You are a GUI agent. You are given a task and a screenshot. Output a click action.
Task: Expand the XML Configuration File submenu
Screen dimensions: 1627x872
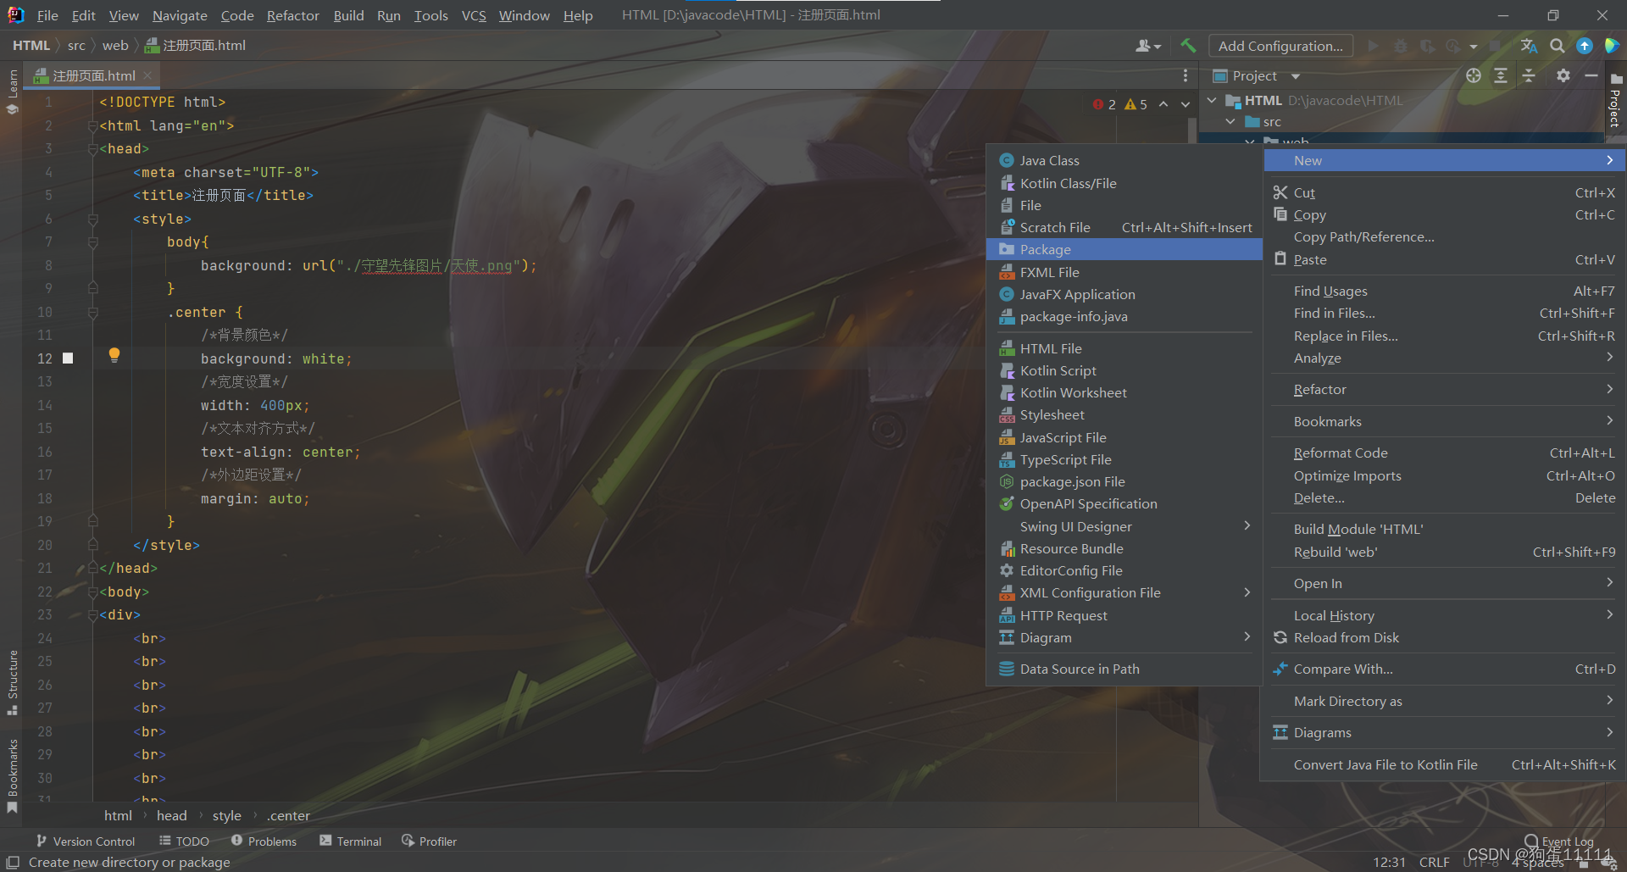click(x=1124, y=592)
